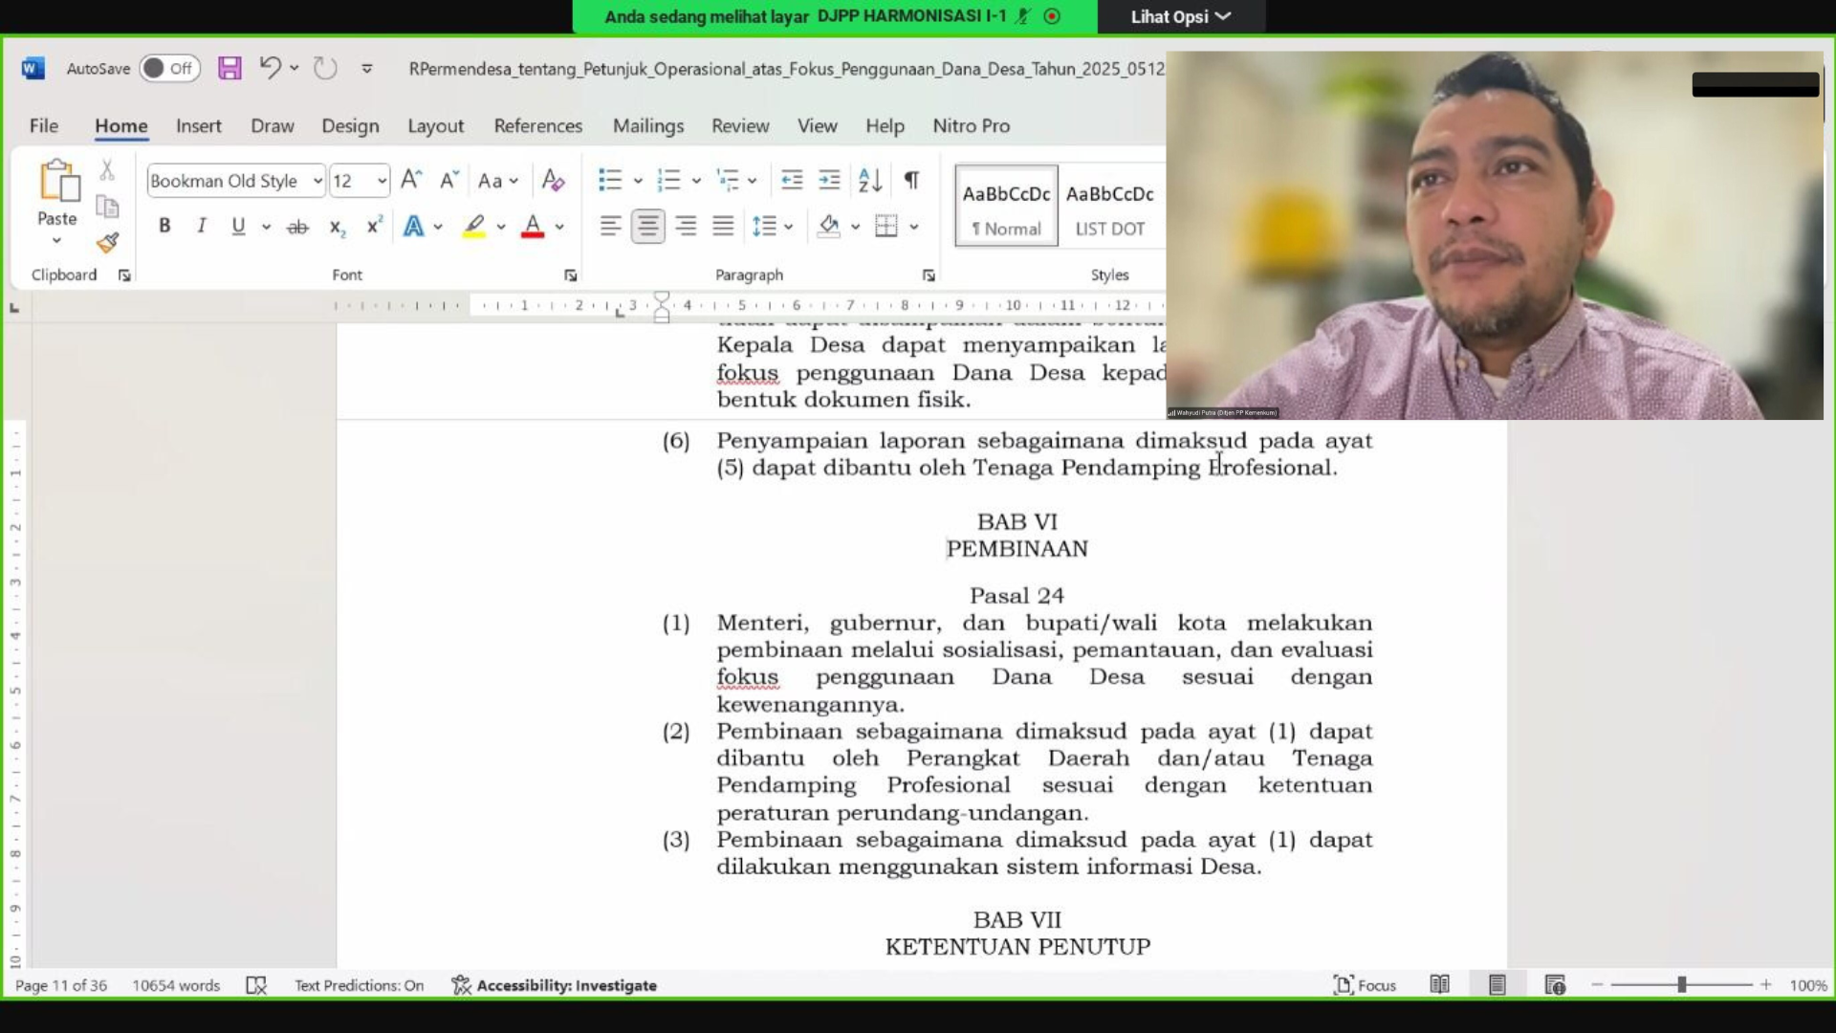
Task: Switch to References tab
Action: (x=537, y=125)
